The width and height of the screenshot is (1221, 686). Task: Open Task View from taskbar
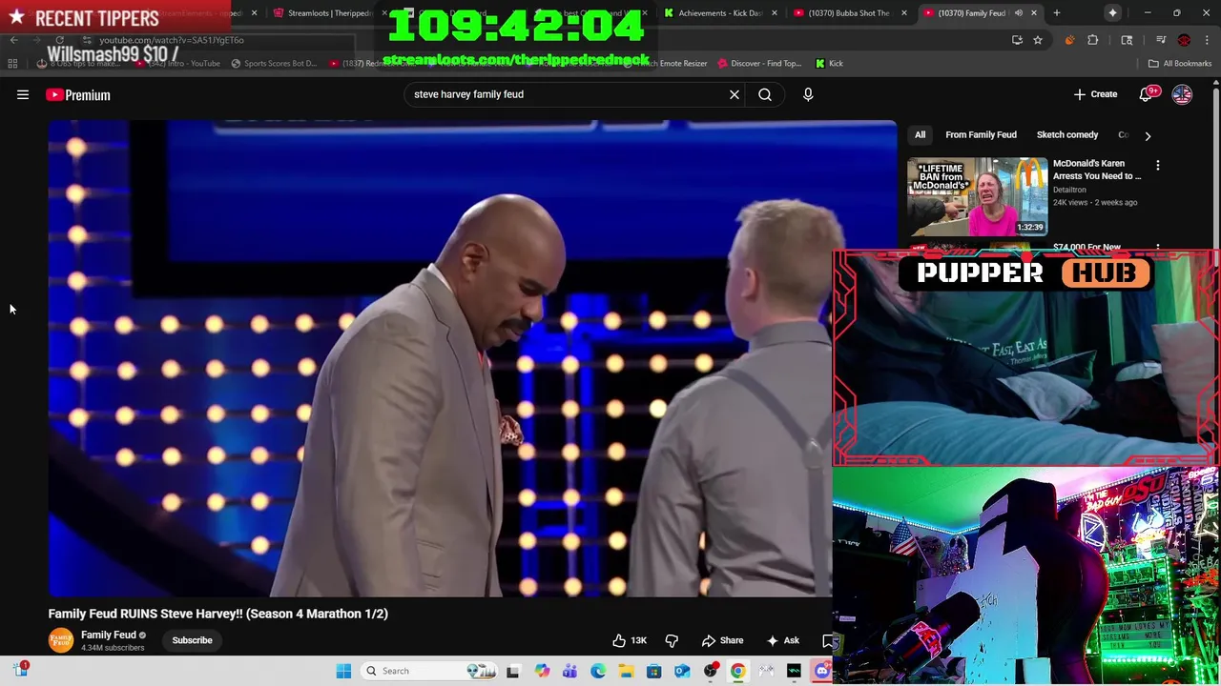click(512, 671)
